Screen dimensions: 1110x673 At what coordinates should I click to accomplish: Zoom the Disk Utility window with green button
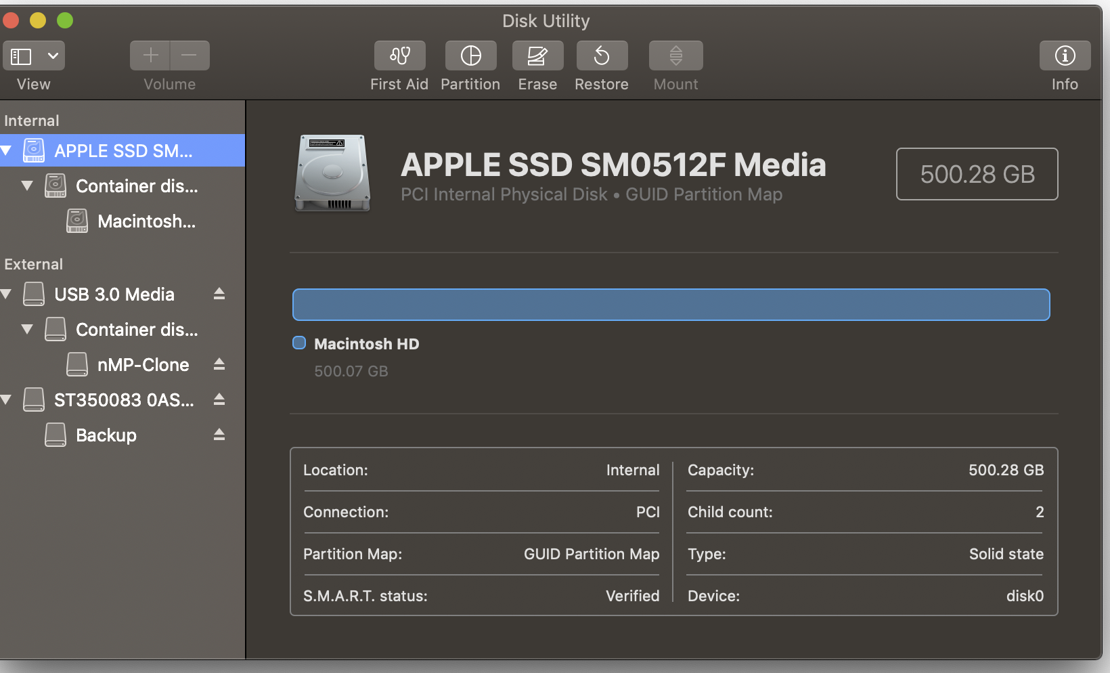point(65,20)
